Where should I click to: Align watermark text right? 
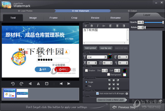point(124,26)
